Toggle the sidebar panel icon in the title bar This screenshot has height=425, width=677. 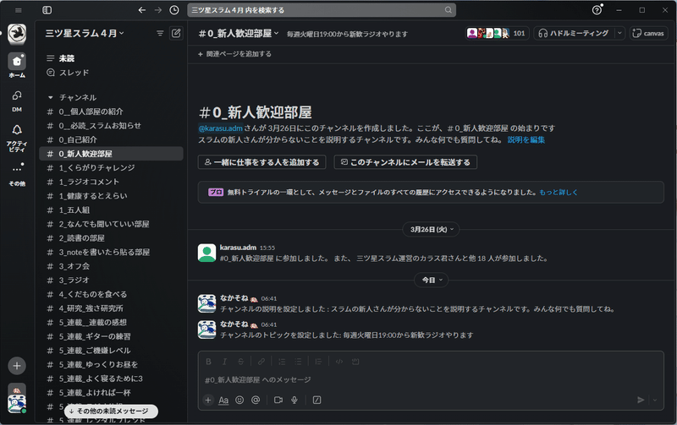tap(47, 10)
